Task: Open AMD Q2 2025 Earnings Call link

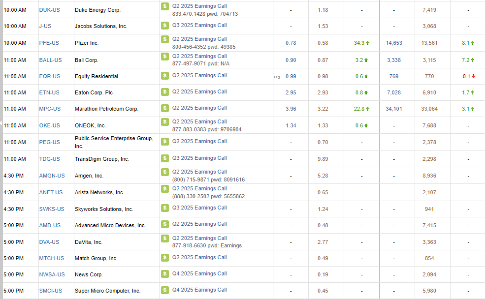Action: [199, 224]
